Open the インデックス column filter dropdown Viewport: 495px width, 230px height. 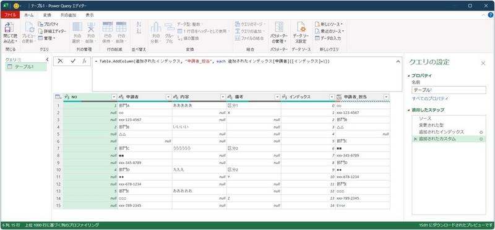332,97
